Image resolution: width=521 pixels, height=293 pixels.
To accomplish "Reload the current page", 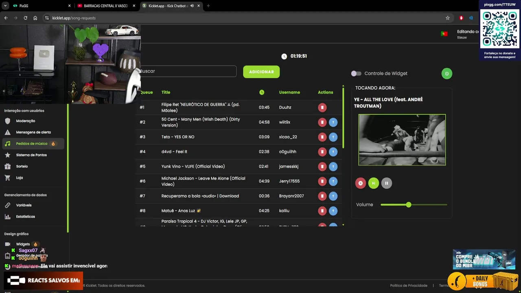I will [x=25, y=18].
